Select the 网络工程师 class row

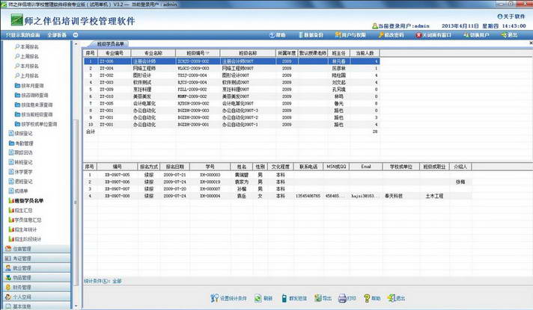click(231, 68)
